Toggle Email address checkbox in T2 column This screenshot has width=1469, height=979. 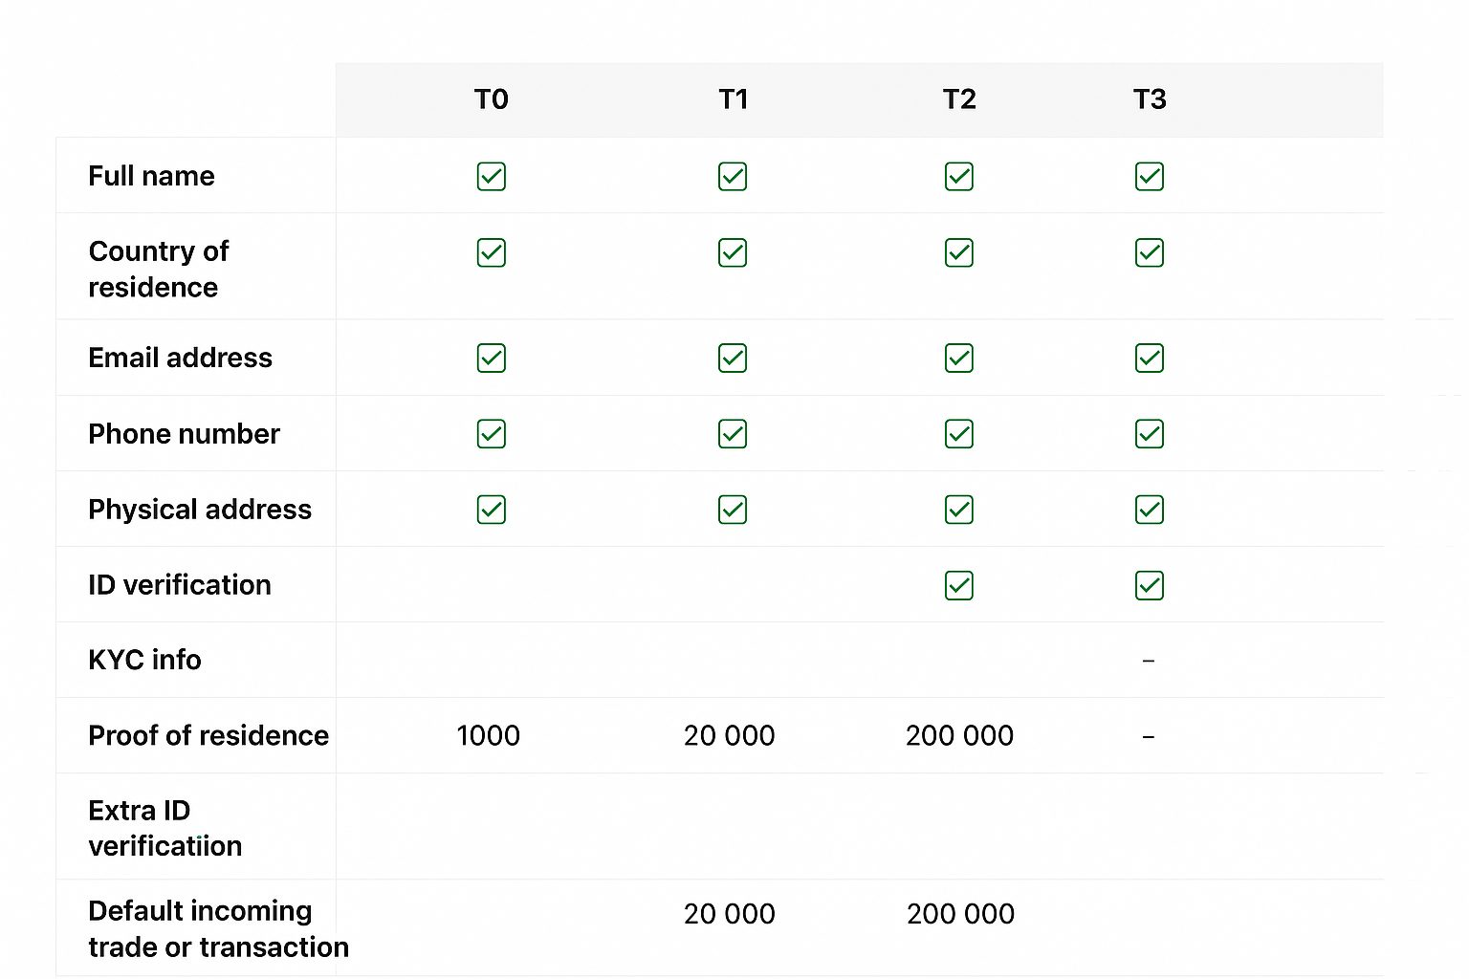958,359
